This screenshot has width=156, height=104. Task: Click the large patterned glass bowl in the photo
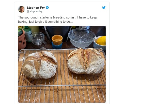pos(82,38)
